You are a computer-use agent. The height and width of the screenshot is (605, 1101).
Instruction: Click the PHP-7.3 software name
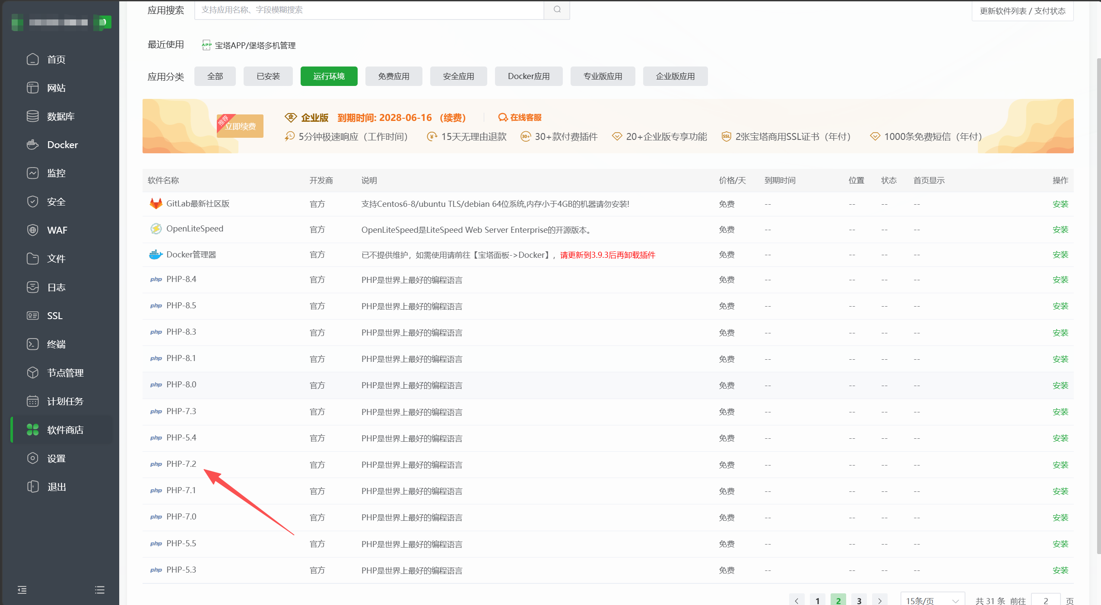click(x=181, y=411)
